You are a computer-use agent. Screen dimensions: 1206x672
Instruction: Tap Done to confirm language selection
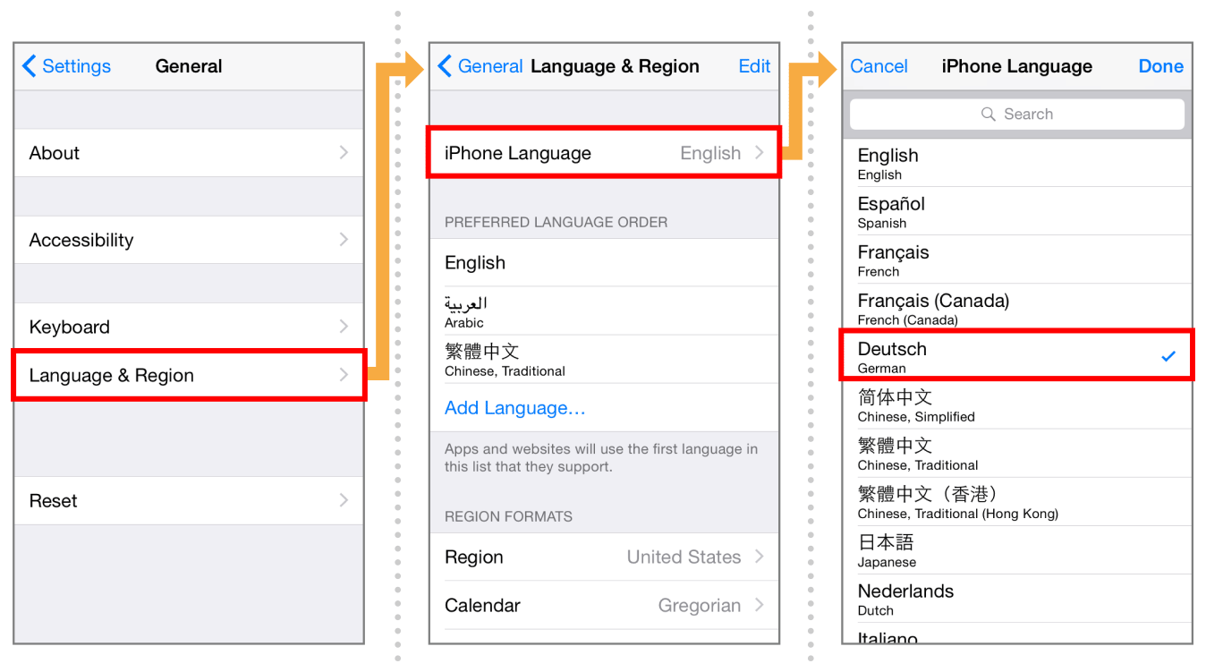coord(1160,66)
